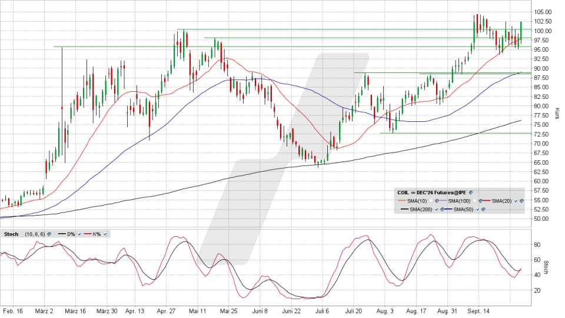Click the 'Aug. 3' date label
The height and width of the screenshot is (318, 565).
(x=385, y=311)
